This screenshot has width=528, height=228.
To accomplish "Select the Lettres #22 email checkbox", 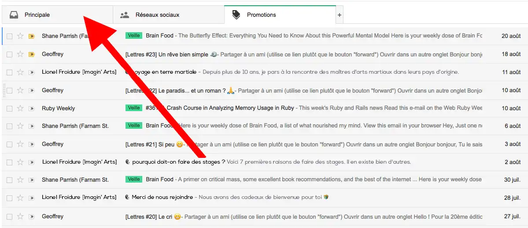I will [9, 90].
